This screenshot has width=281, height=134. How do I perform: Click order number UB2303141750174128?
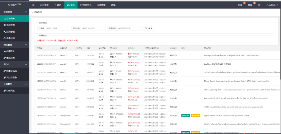point(46,98)
